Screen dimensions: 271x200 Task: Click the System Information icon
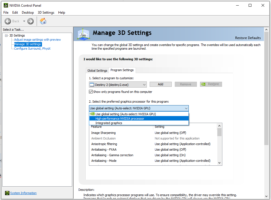[7, 193]
